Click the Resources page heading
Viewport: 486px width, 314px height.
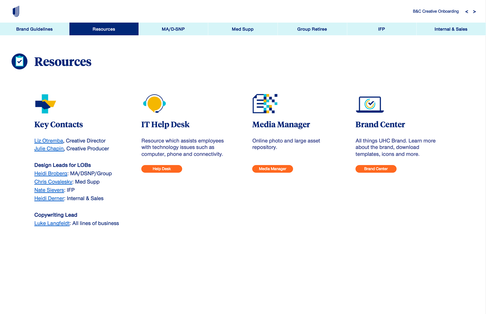(63, 62)
